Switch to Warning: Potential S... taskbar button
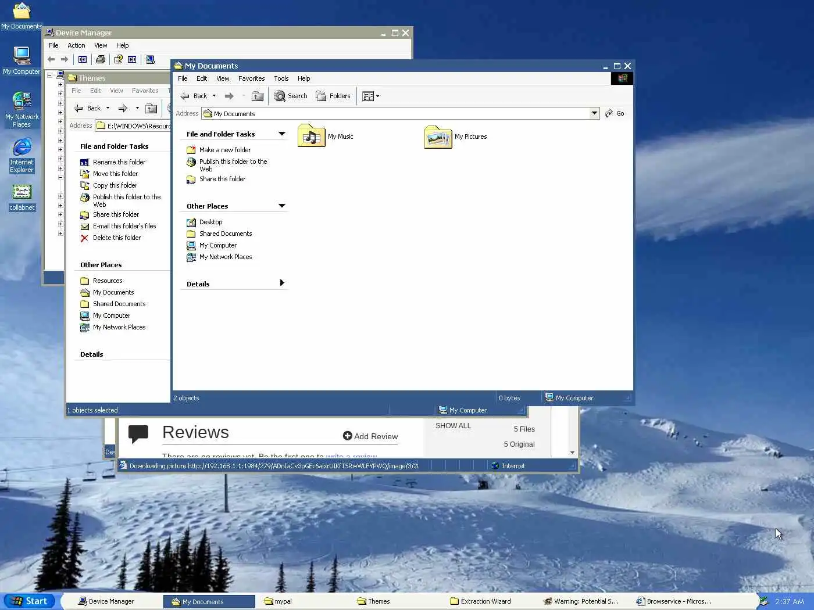814x610 pixels. click(581, 601)
